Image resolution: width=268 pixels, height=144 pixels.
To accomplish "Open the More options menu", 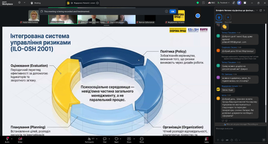I will point(141,138).
